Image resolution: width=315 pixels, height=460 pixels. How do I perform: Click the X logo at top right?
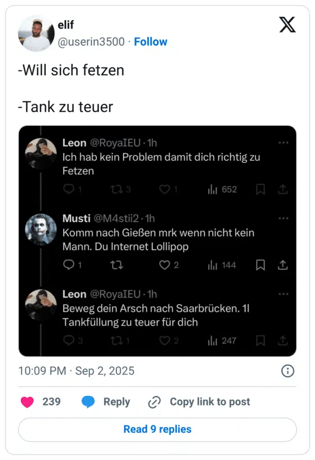288,23
